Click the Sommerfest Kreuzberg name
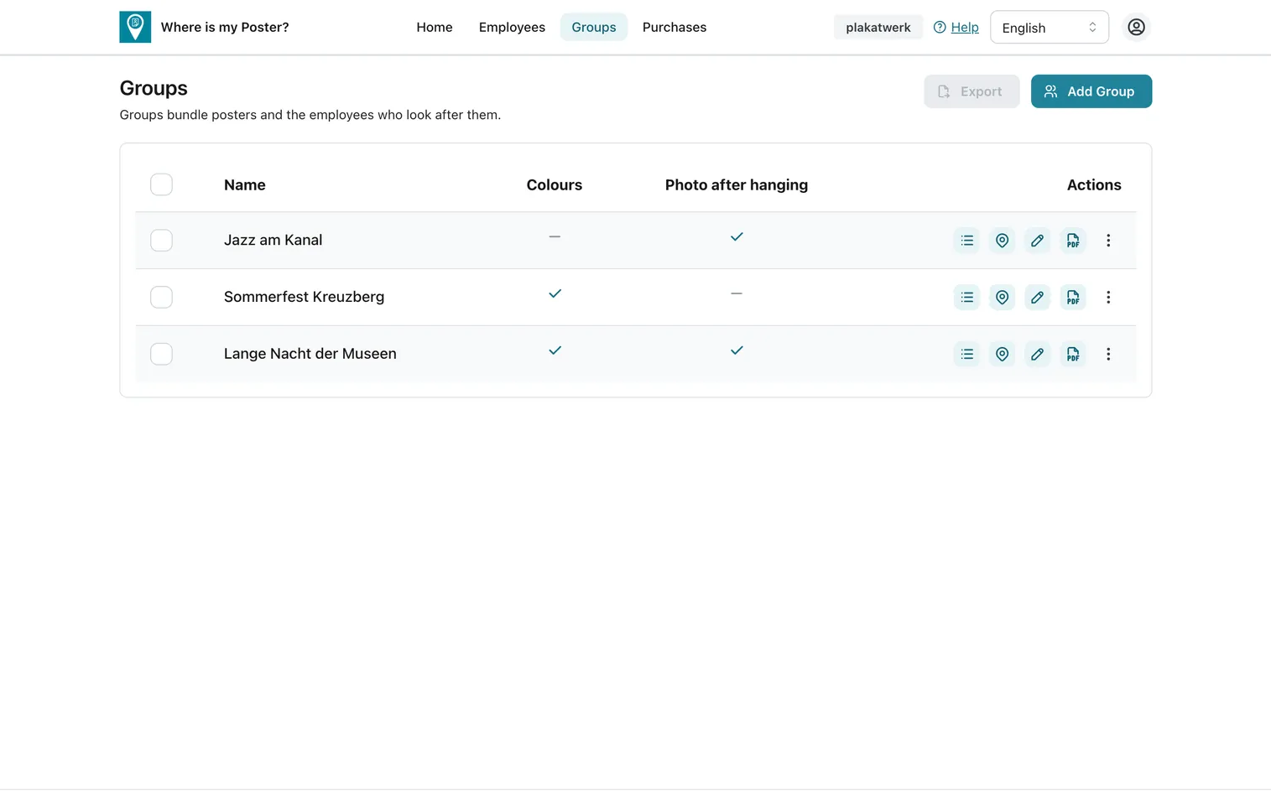The width and height of the screenshot is (1271, 794). [x=304, y=297]
